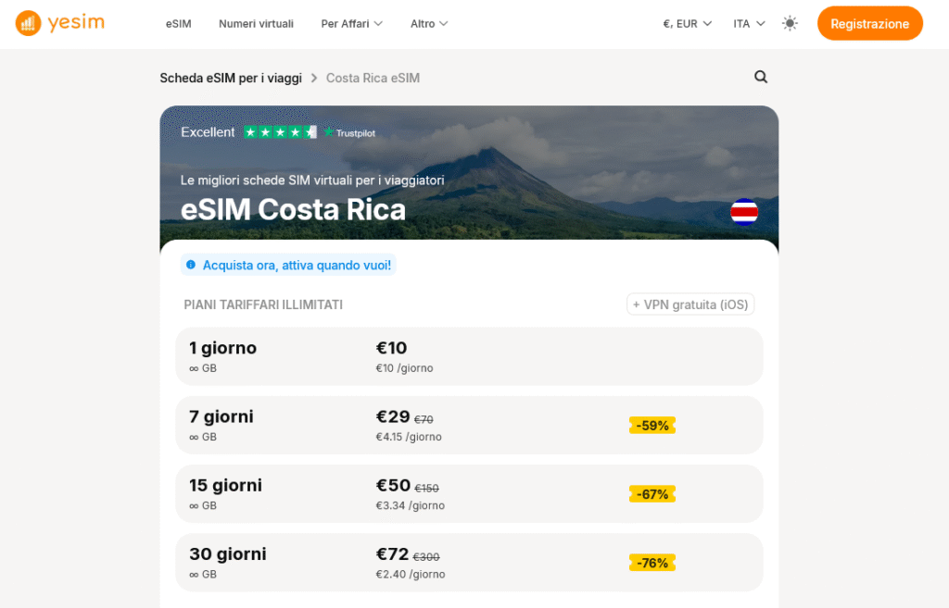Open the 'ITA' language dropdown
The image size is (949, 608).
coord(748,23)
